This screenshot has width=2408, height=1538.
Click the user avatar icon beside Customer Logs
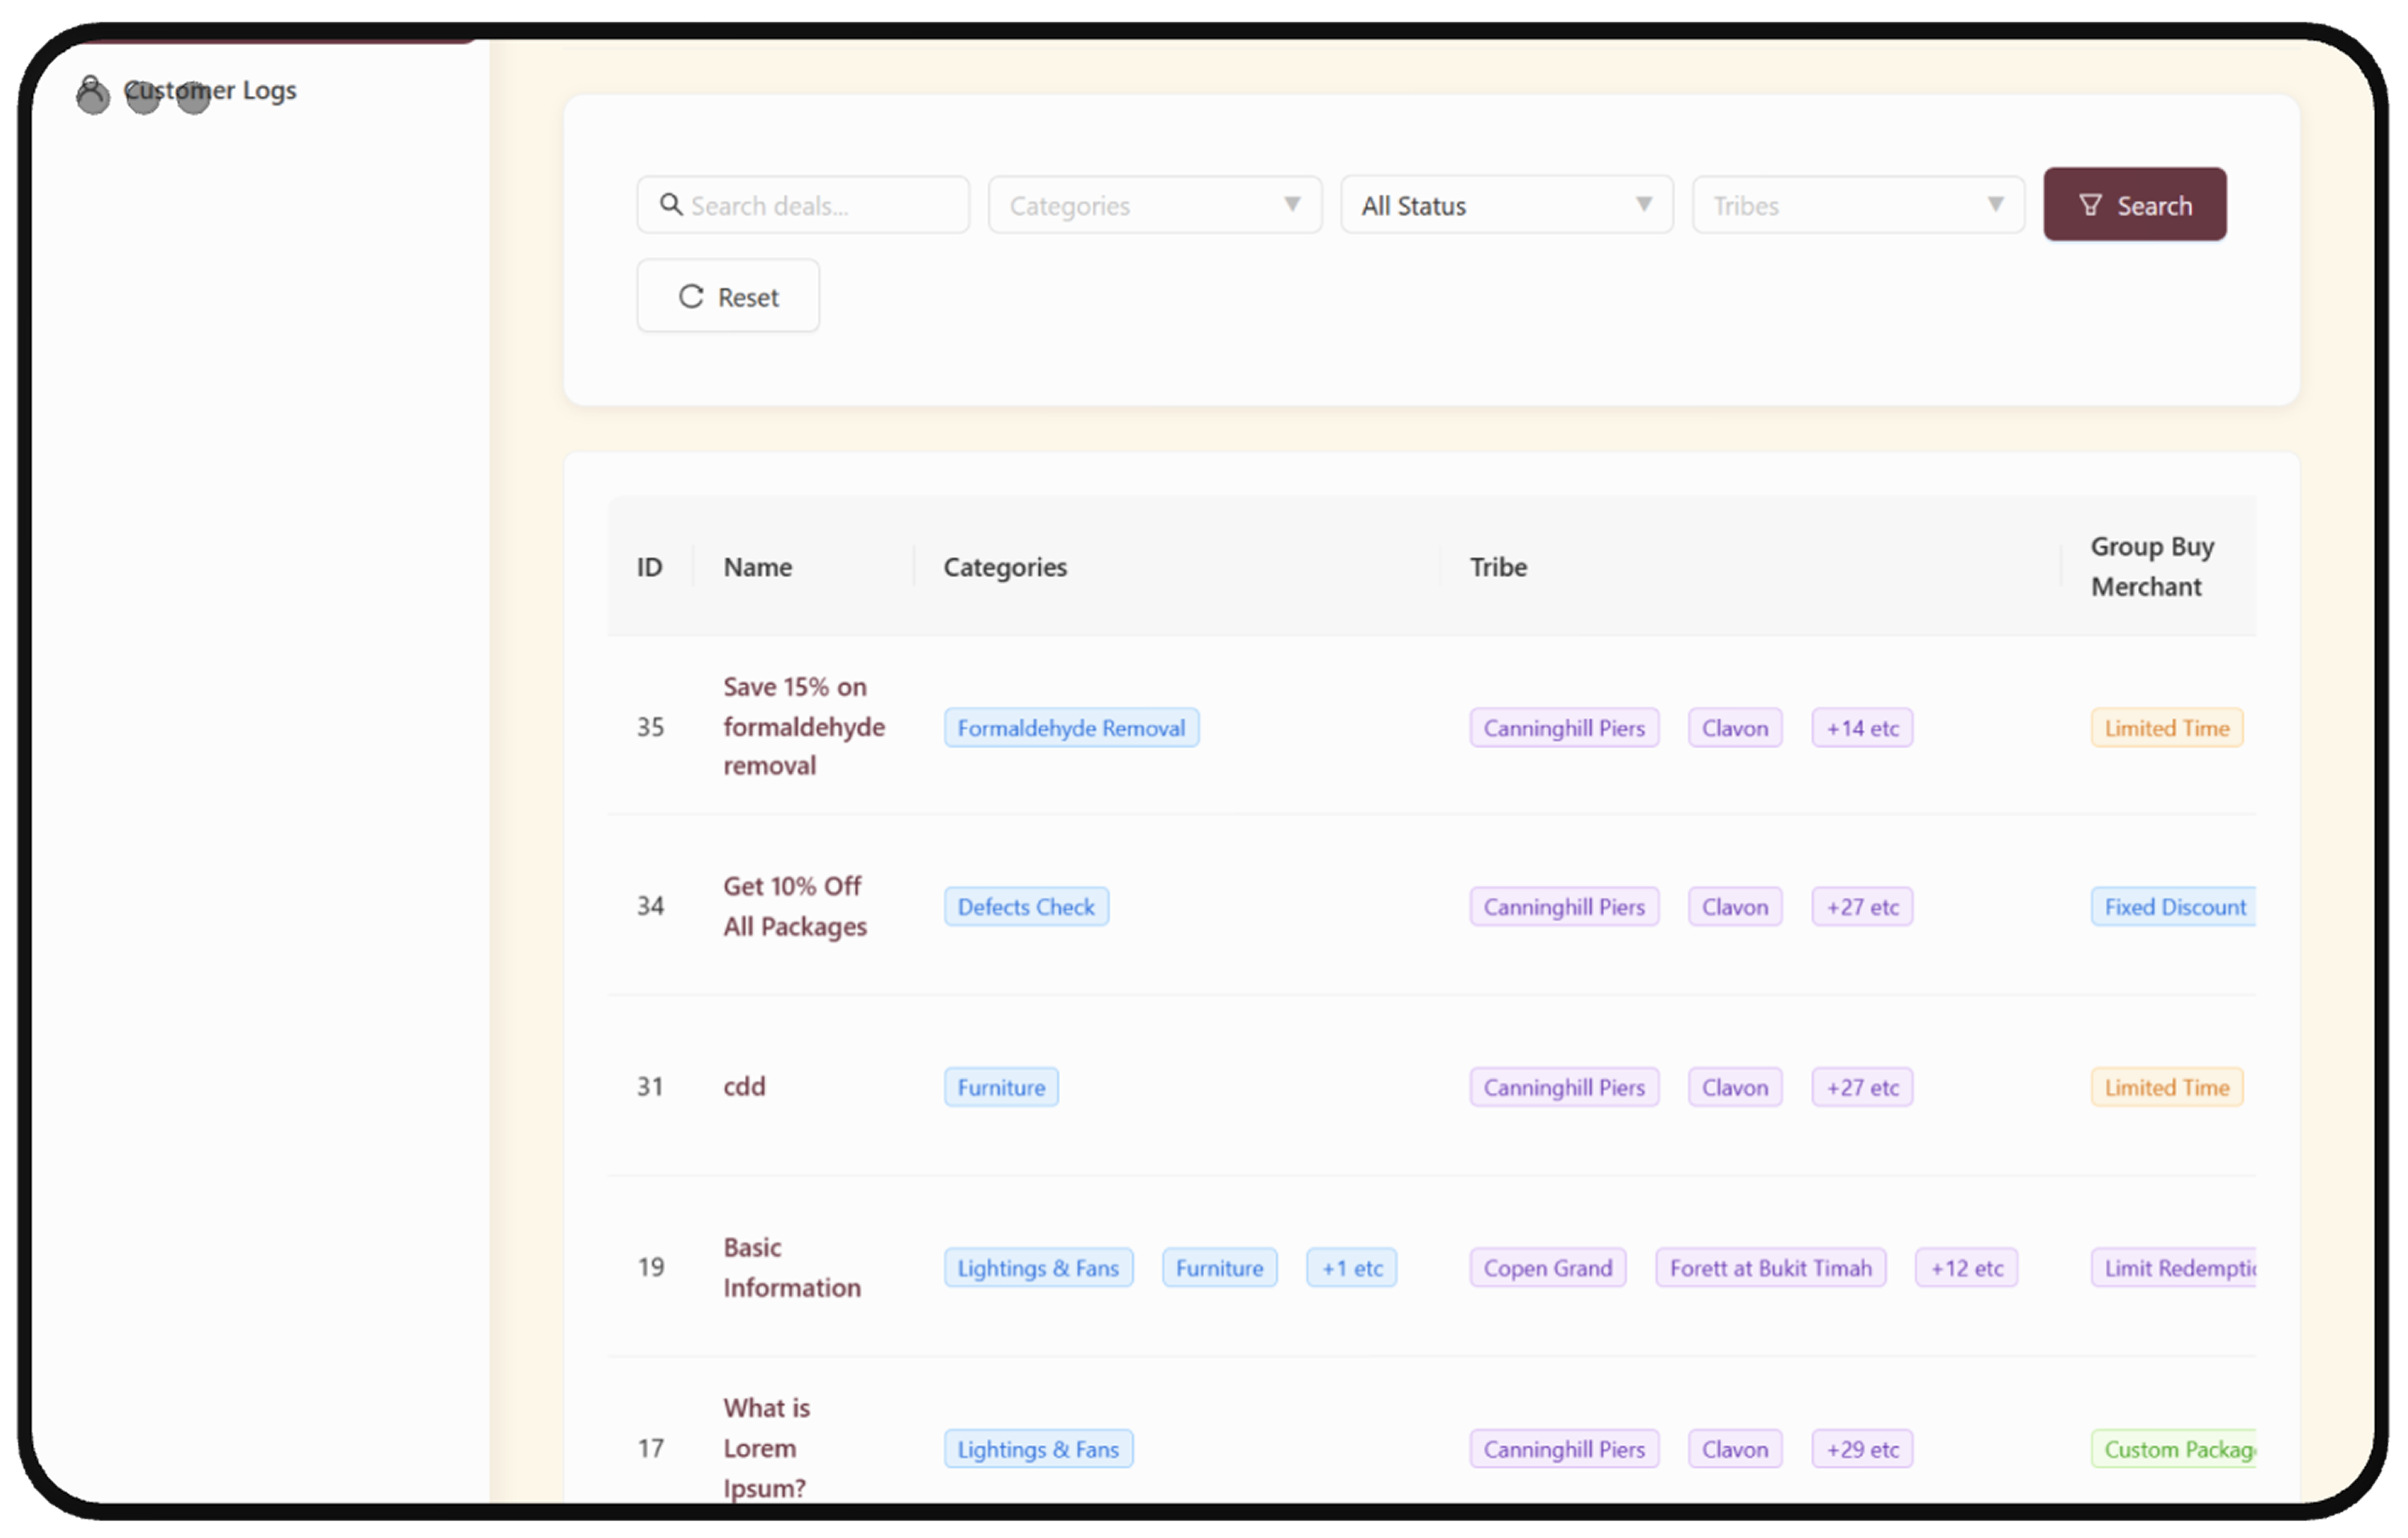point(93,94)
